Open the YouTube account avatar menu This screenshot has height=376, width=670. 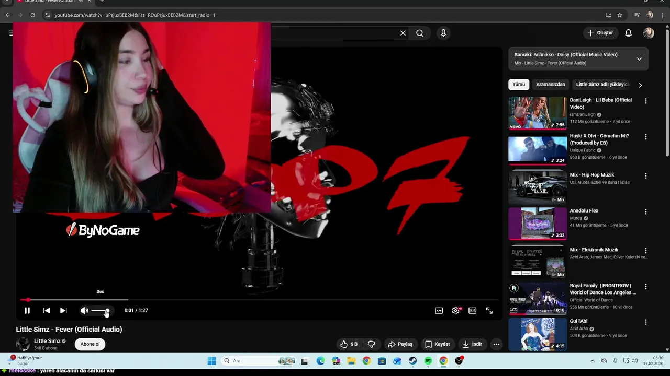(649, 33)
